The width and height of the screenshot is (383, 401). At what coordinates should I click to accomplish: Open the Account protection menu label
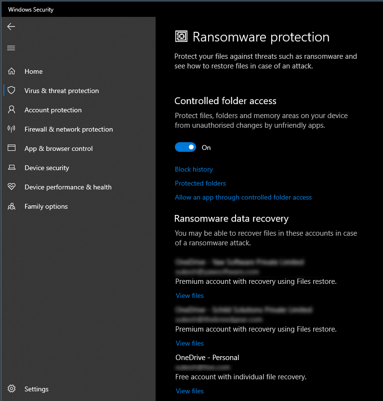[53, 110]
